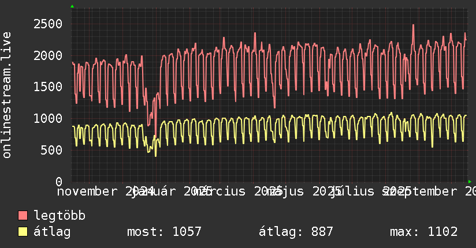Screen dimensions: 476x248
Task: Click the 'max: 1102' value
Action: click(424, 232)
